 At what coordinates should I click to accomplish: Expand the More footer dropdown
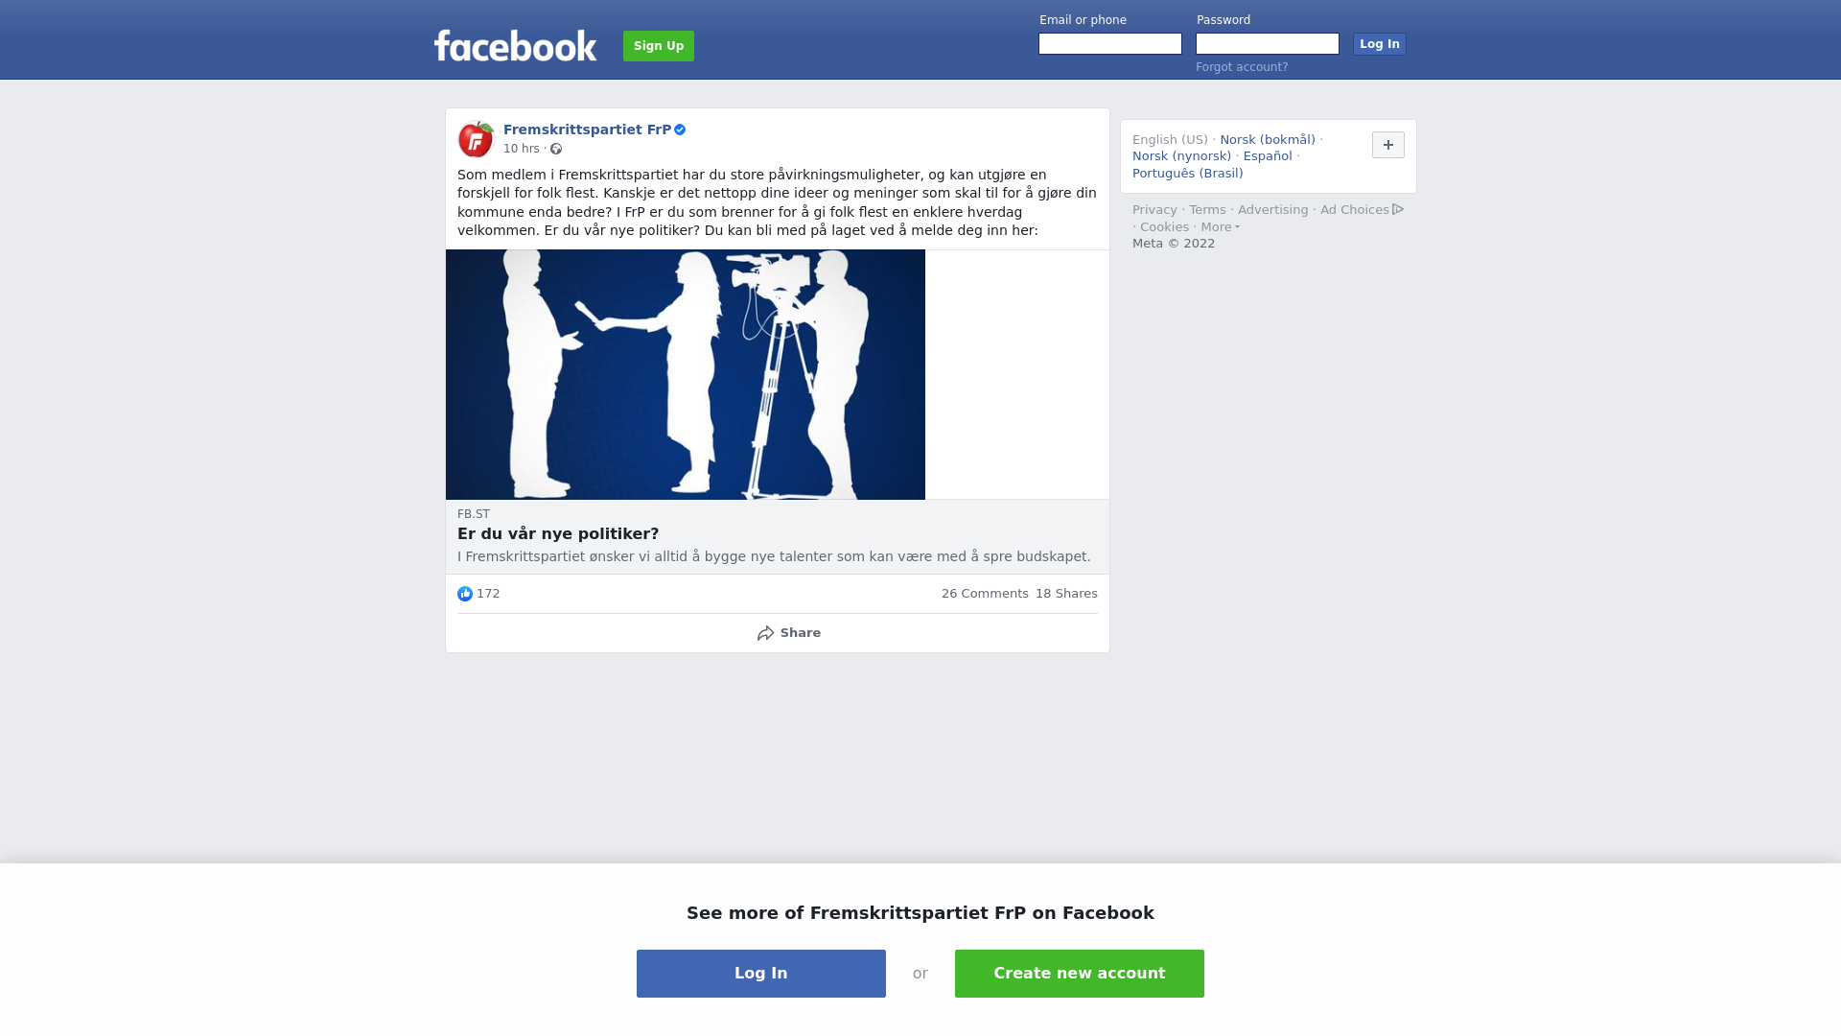tap(1220, 227)
